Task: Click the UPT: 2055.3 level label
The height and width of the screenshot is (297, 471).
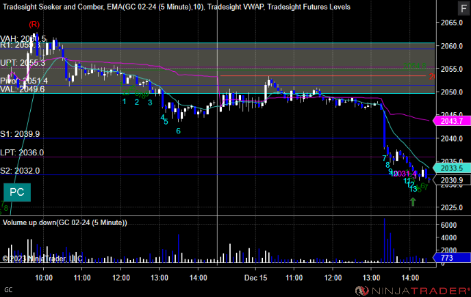Action: point(23,63)
